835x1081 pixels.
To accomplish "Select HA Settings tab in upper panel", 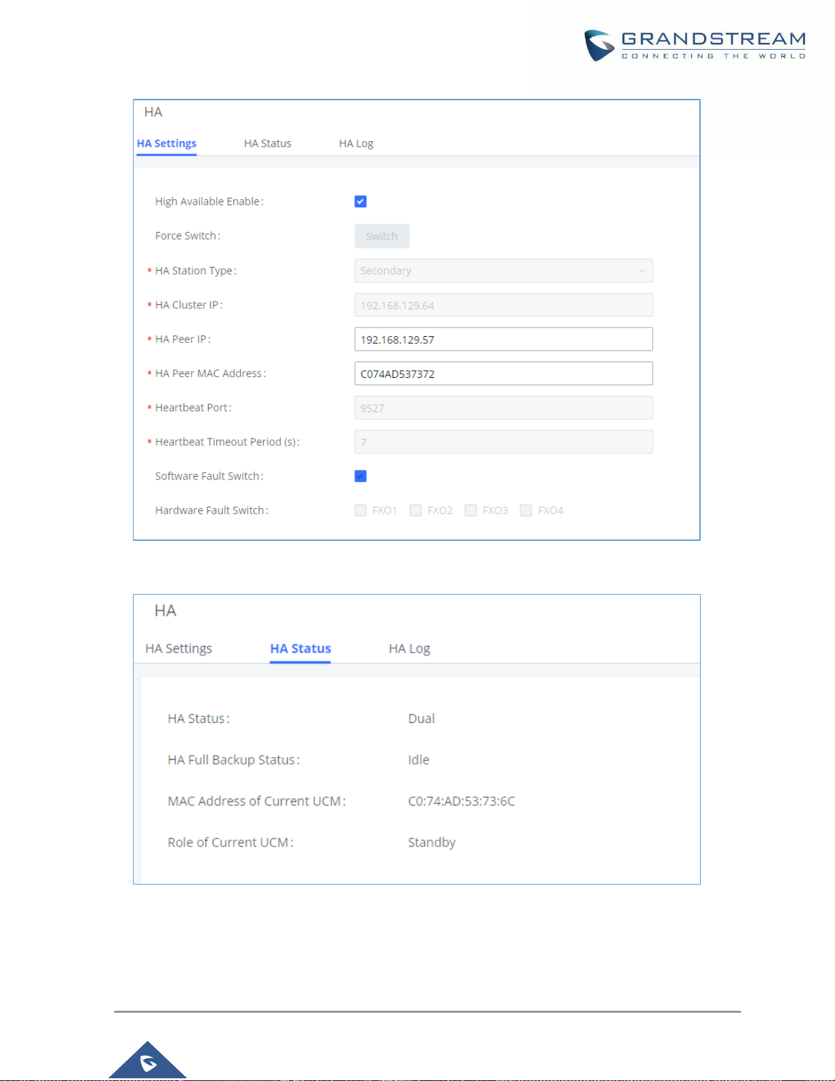I will point(166,143).
